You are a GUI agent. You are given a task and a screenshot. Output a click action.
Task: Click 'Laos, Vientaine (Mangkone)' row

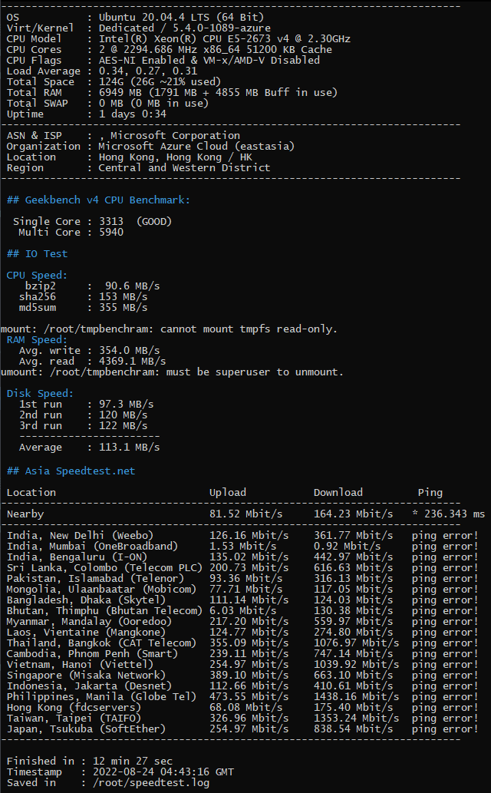242,633
